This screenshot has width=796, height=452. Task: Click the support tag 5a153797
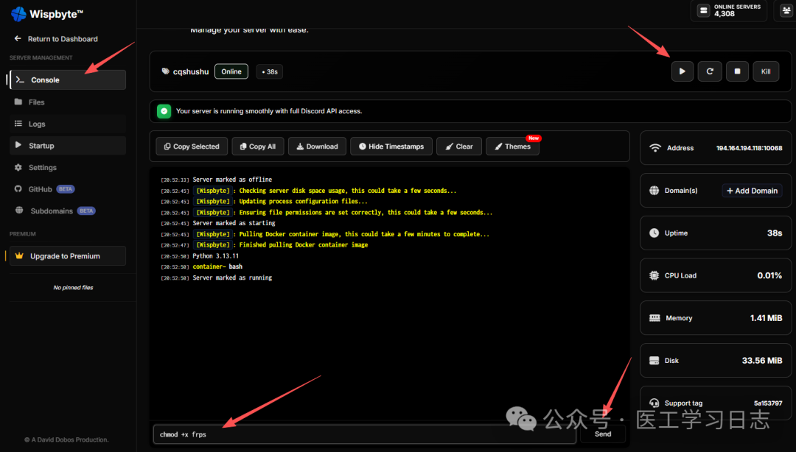point(768,403)
